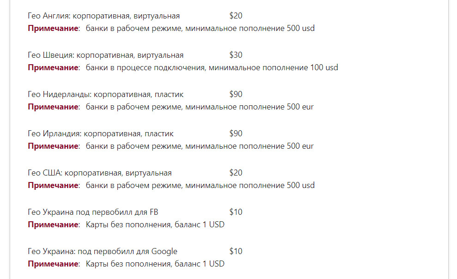Image resolution: width=457 pixels, height=279 pixels.
Task: Click the $90 price for Гео Нидерланды
Action: [236, 95]
